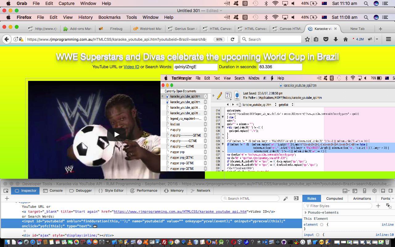This screenshot has height=247, width=395.
Task: Focus the Firefox Search box
Action: coord(271,39)
